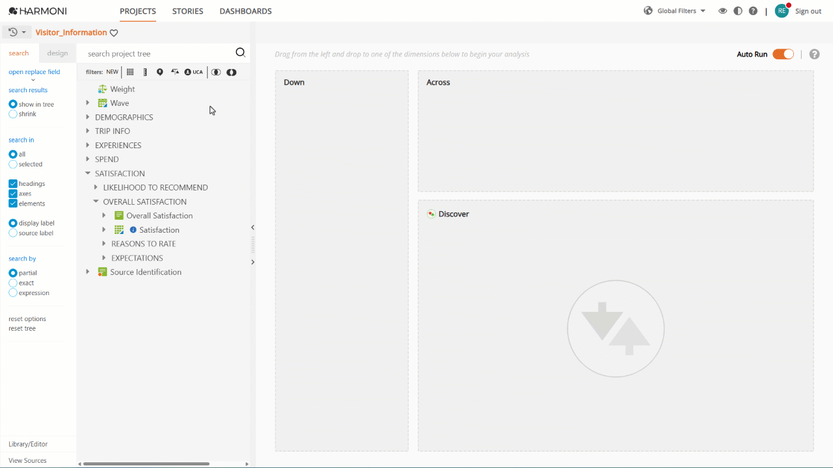Select search in selected radio
Screen dimensions: 833x468
click(13, 164)
